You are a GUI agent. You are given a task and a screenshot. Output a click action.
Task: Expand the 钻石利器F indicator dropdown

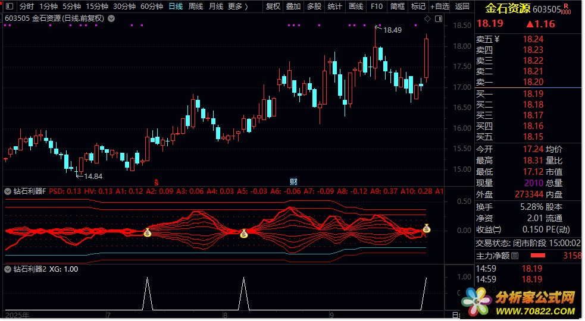tap(8, 191)
